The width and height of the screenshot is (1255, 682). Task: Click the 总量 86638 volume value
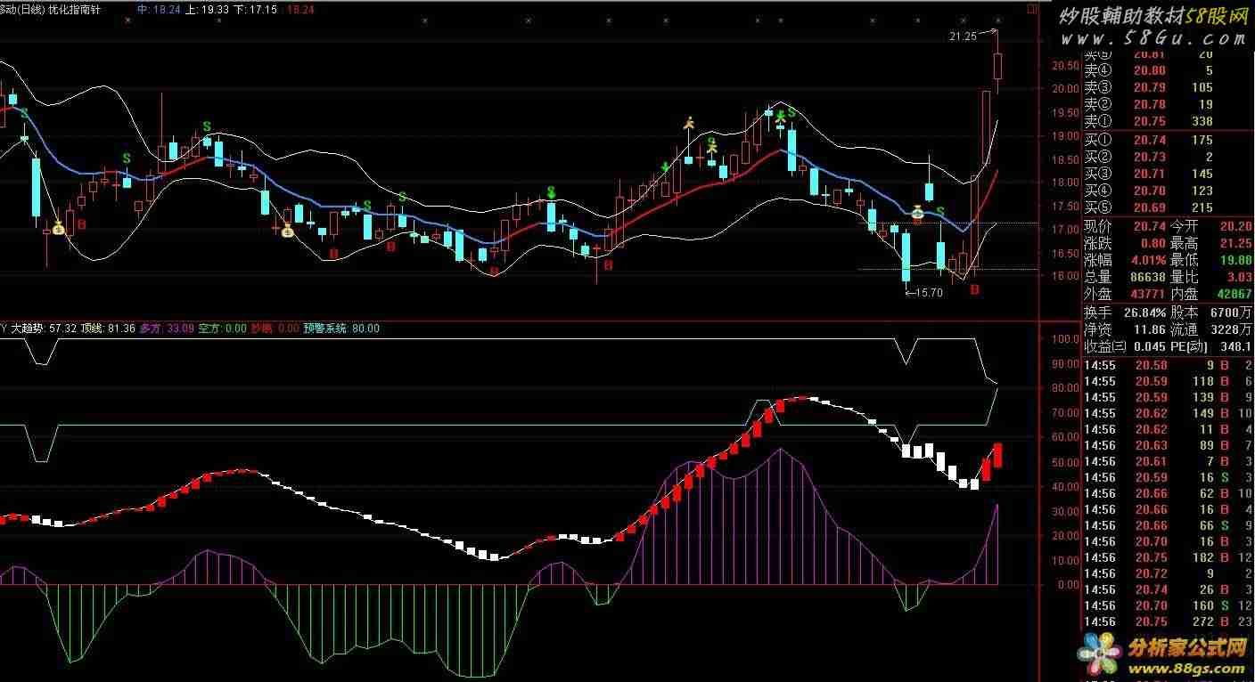(1147, 277)
